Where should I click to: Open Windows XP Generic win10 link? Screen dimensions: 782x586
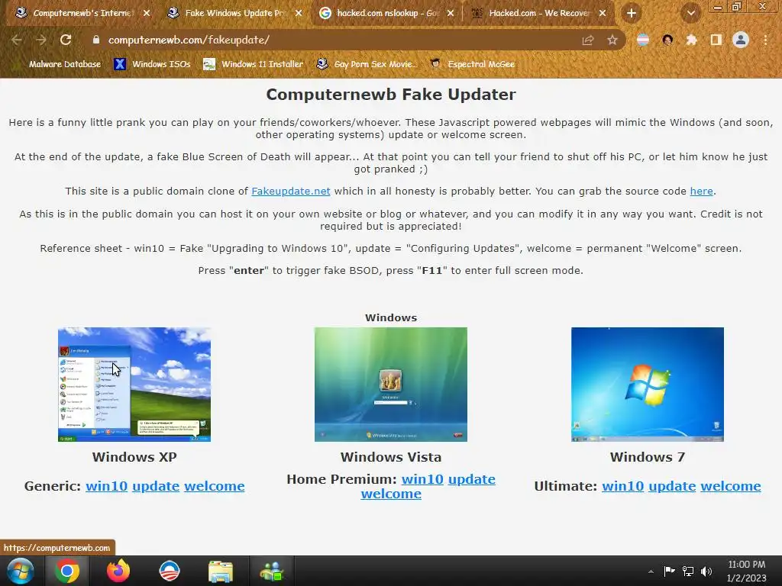click(x=107, y=486)
